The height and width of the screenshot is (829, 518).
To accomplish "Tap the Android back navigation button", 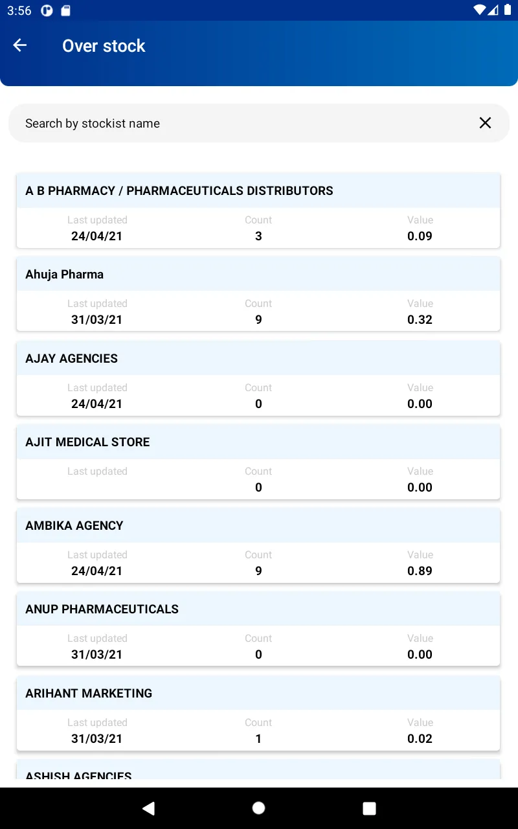I will click(148, 808).
